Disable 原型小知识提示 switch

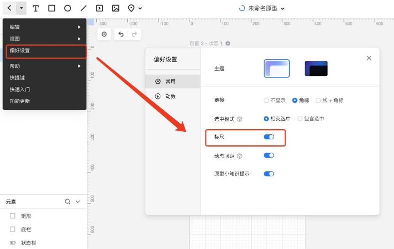pyautogui.click(x=269, y=174)
